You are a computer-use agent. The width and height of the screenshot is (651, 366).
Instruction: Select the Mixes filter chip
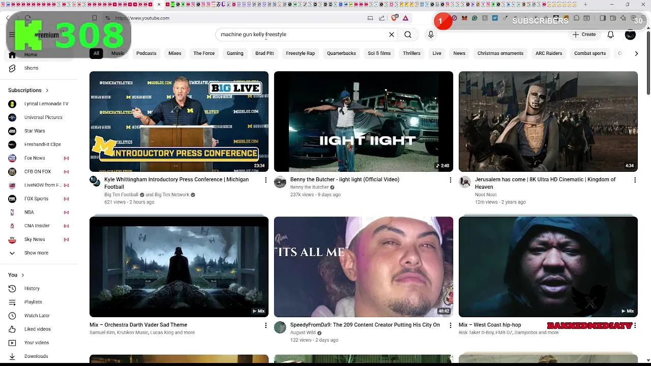(175, 53)
